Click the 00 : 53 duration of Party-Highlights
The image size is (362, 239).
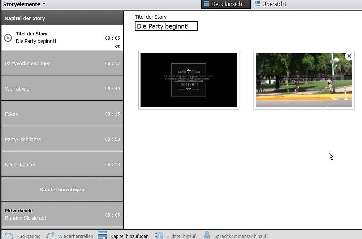pos(112,139)
